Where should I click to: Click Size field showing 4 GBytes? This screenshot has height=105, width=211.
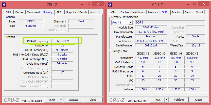[x=31, y=26]
